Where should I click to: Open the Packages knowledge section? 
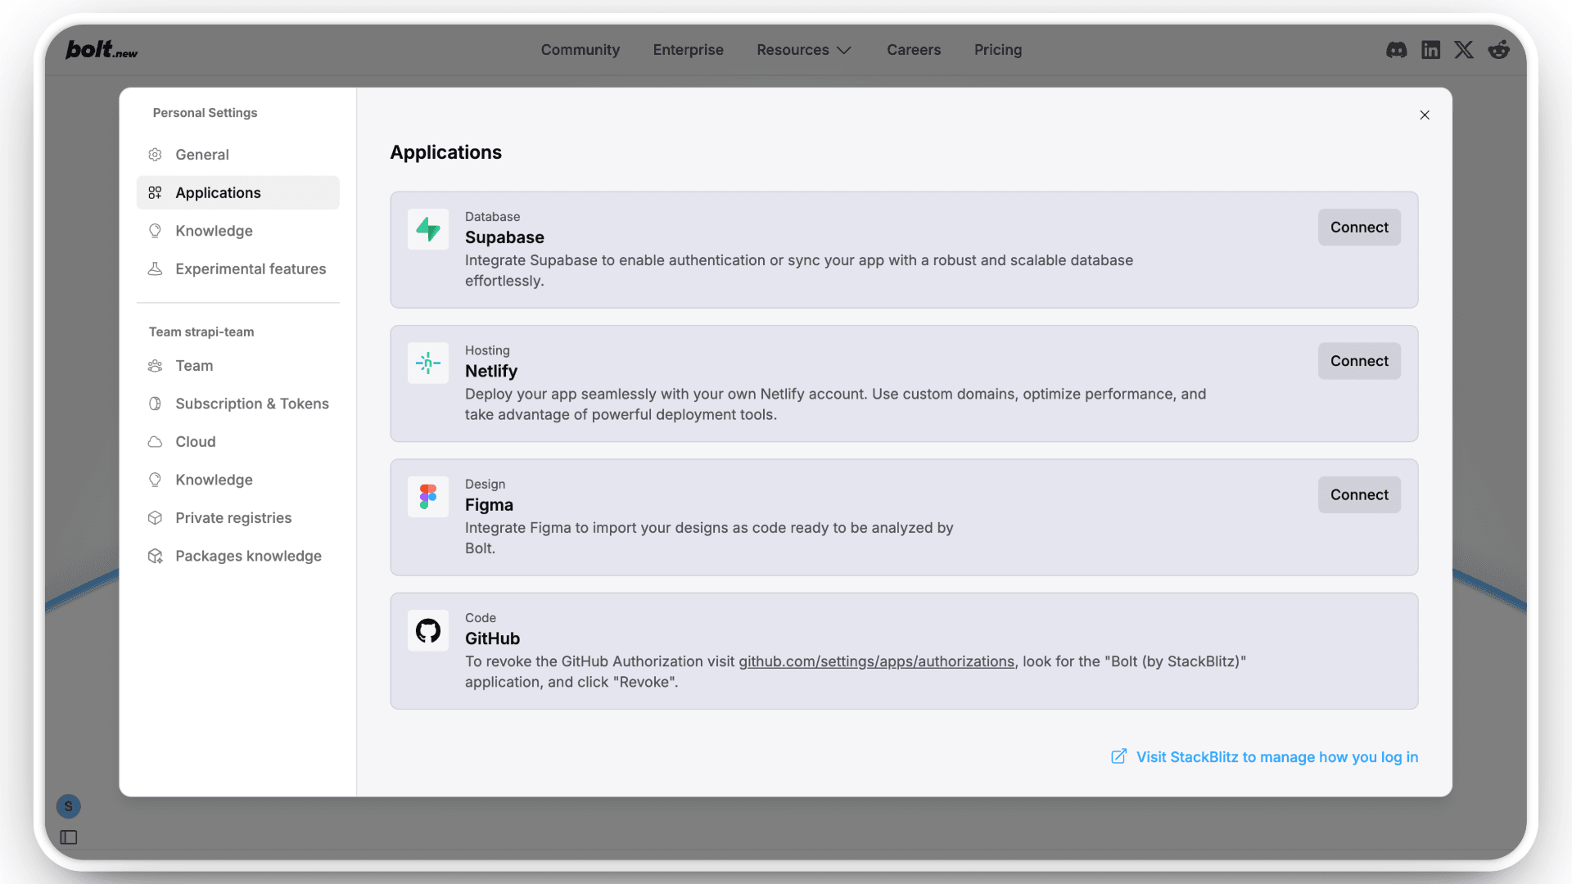pos(237,557)
